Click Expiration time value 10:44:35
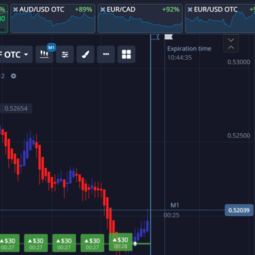The width and height of the screenshot is (255, 255). (180, 58)
